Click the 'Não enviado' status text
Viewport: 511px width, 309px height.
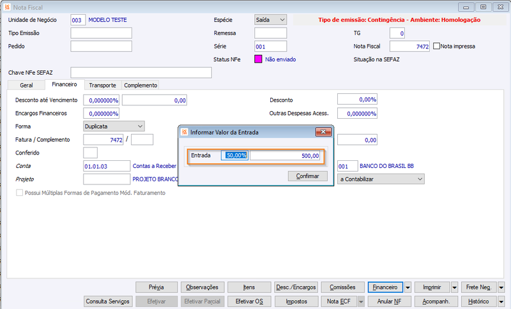pos(280,59)
